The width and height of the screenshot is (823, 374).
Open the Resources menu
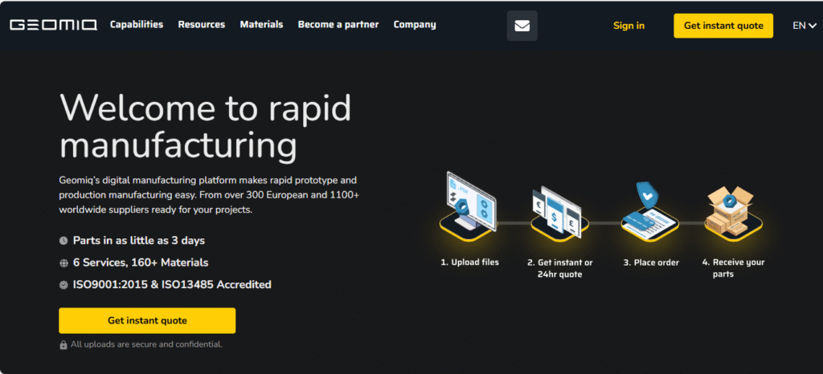pos(202,25)
